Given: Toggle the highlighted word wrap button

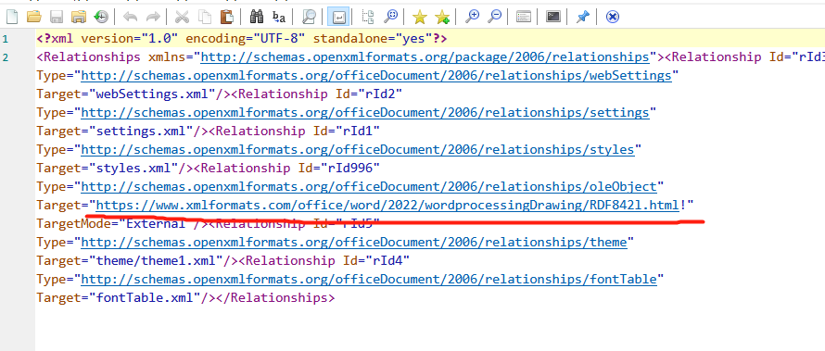Looking at the screenshot, I should pyautogui.click(x=337, y=17).
